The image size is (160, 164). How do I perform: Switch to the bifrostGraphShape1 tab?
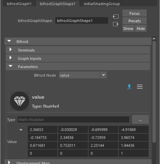point(58,4)
